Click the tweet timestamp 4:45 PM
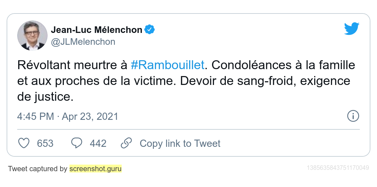 (x=35, y=117)
